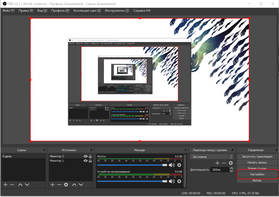
Task: Add a new source with plus icon
Action: point(53,185)
